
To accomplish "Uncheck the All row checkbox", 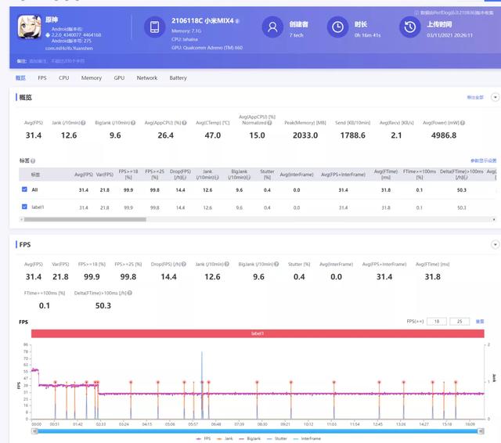I will (x=24, y=190).
